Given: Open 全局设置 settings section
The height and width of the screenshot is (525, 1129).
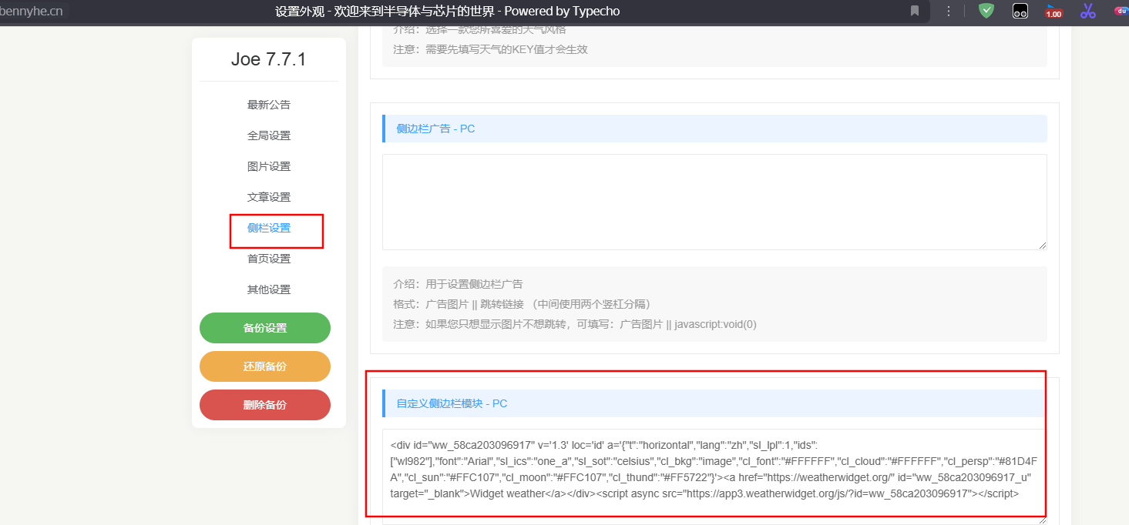Looking at the screenshot, I should point(269,135).
